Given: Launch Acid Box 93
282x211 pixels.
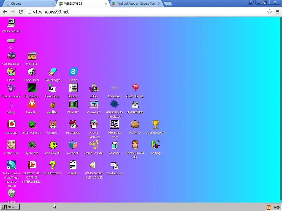Looking at the screenshot, I should (x=53, y=145).
